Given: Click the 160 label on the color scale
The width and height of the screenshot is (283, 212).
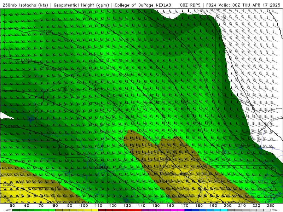Looking at the screenshot, I should coord(170,206).
